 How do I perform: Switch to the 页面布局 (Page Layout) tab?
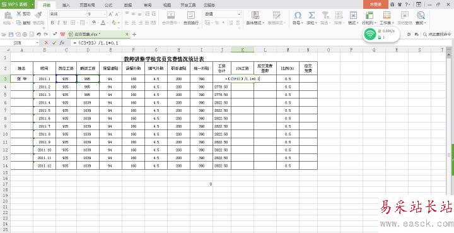[x=87, y=5]
